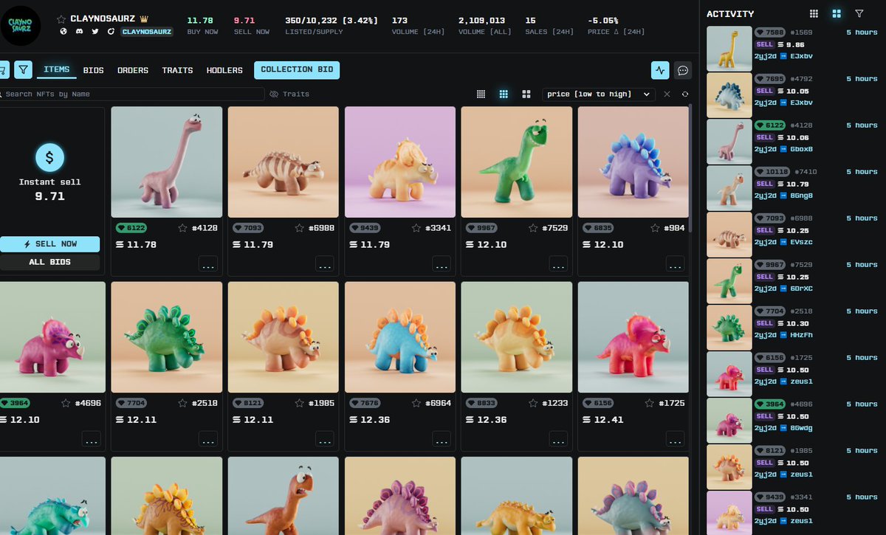Viewport: 886px width, 535px height.
Task: Open the more options menu for #7529
Action: pyautogui.click(x=558, y=264)
